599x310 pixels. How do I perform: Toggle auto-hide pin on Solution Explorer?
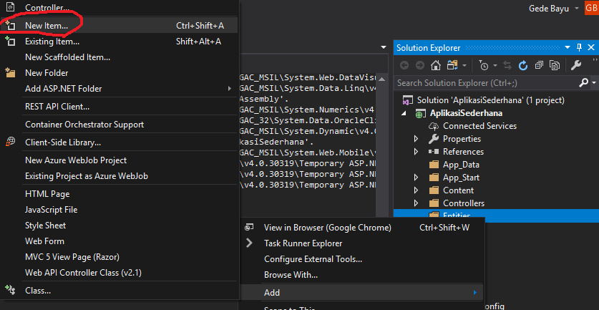pyautogui.click(x=580, y=47)
